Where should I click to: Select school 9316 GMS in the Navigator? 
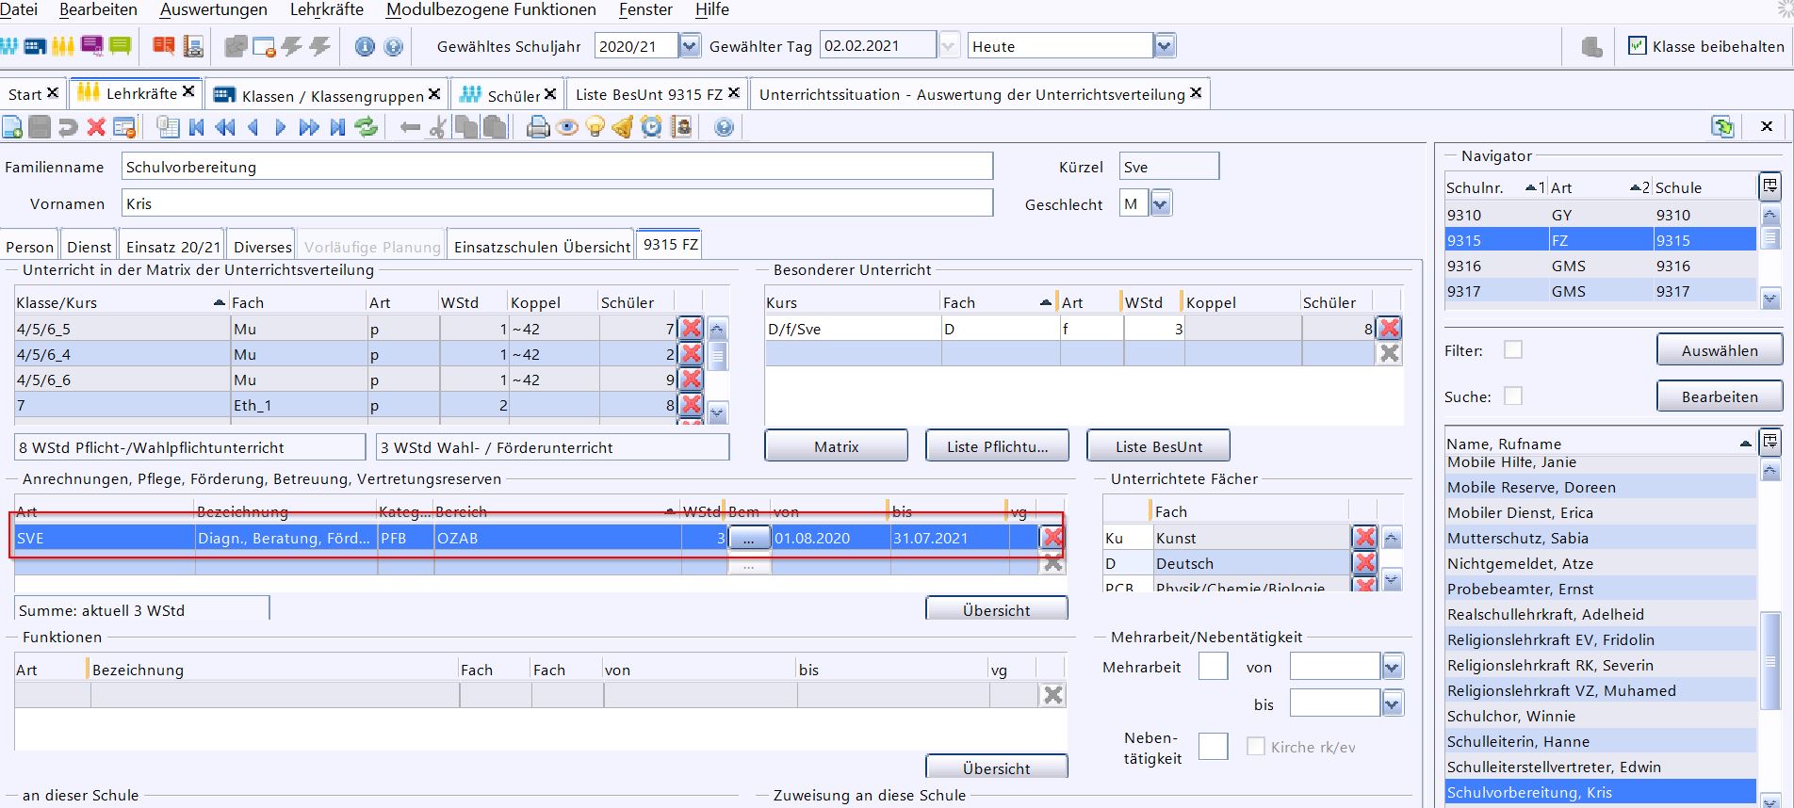[1600, 267]
